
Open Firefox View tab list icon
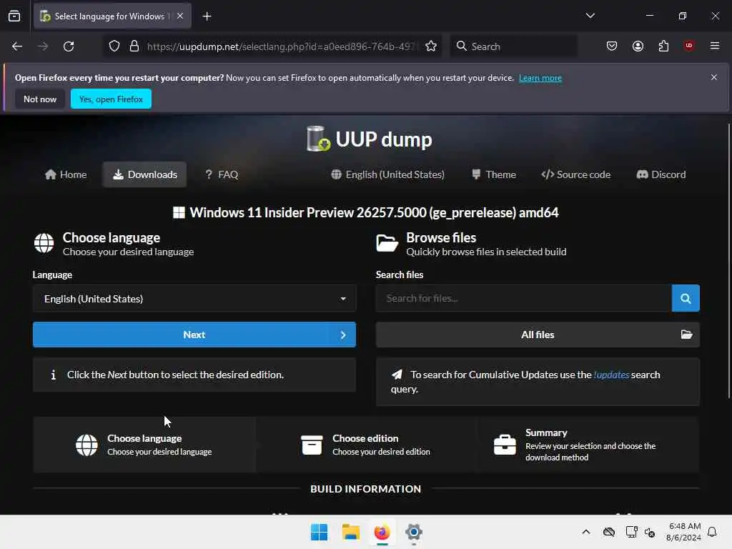pos(14,16)
